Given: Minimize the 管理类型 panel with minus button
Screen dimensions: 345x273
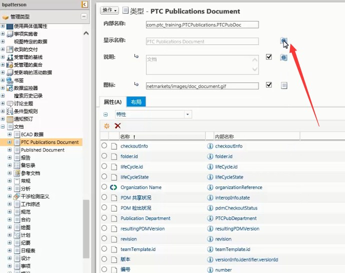Looking at the screenshot, I should tap(84, 16).
